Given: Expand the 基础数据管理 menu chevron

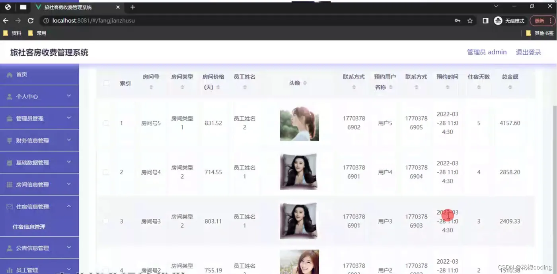Looking at the screenshot, I should click(x=69, y=162).
